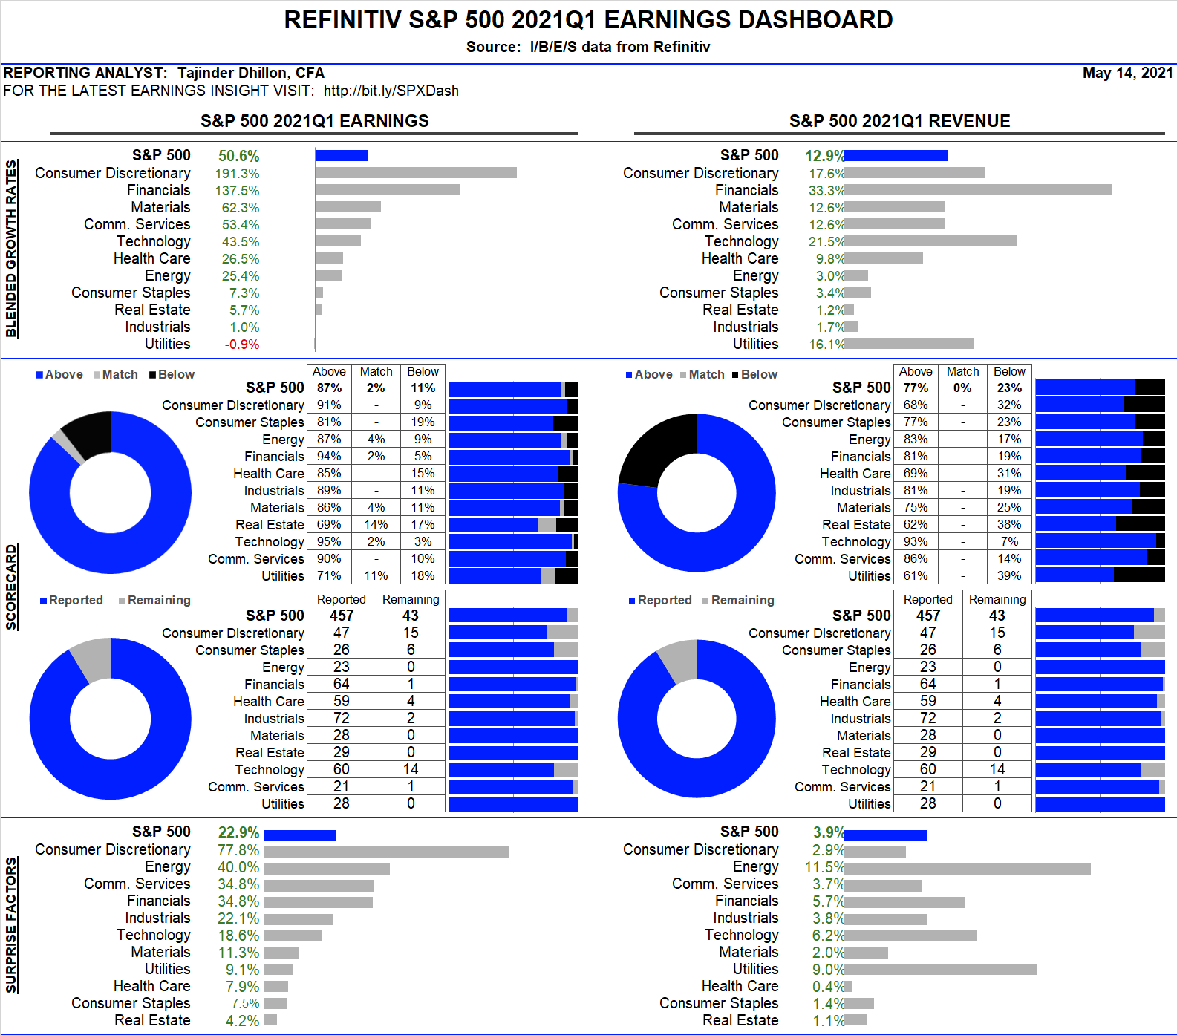
Task: Click the date 'May 14, 2021'
Action: [x=1128, y=73]
